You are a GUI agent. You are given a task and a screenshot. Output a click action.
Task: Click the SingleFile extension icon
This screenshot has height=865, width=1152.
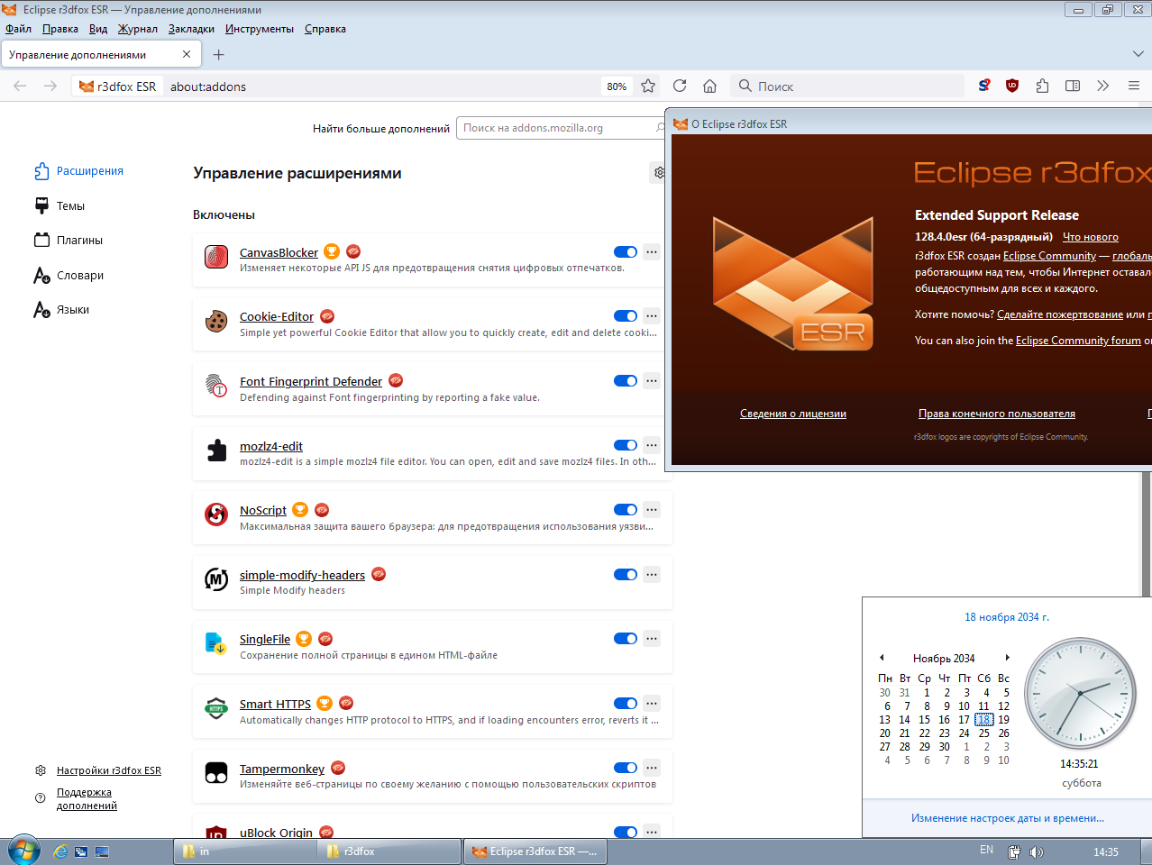click(216, 643)
